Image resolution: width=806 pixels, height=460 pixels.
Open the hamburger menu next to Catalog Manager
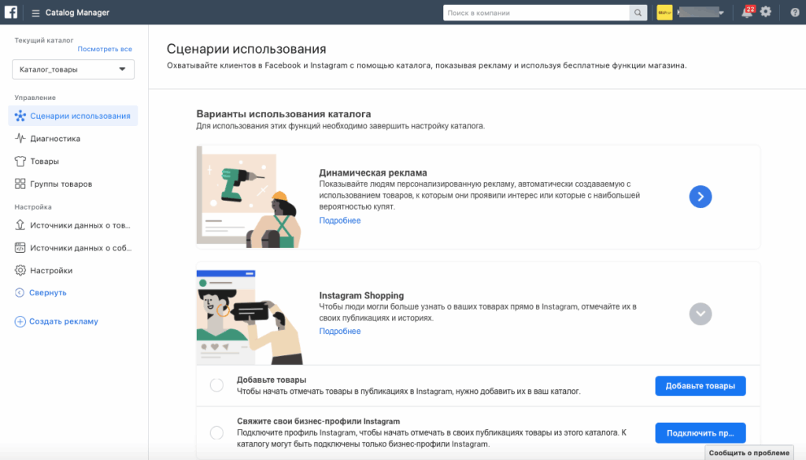(x=35, y=13)
